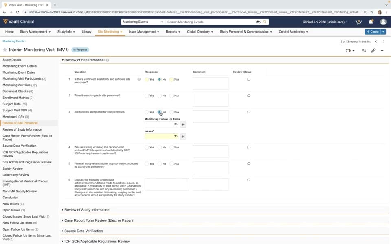The width and height of the screenshot is (391, 244).
Task: Add an Issue with the plus button
Action: click(183, 137)
